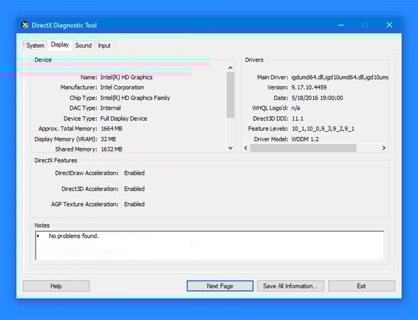Click the AGP Texture Acceleration 'Enabled' status
Image resolution: width=418 pixels, height=320 pixels.
coord(134,204)
